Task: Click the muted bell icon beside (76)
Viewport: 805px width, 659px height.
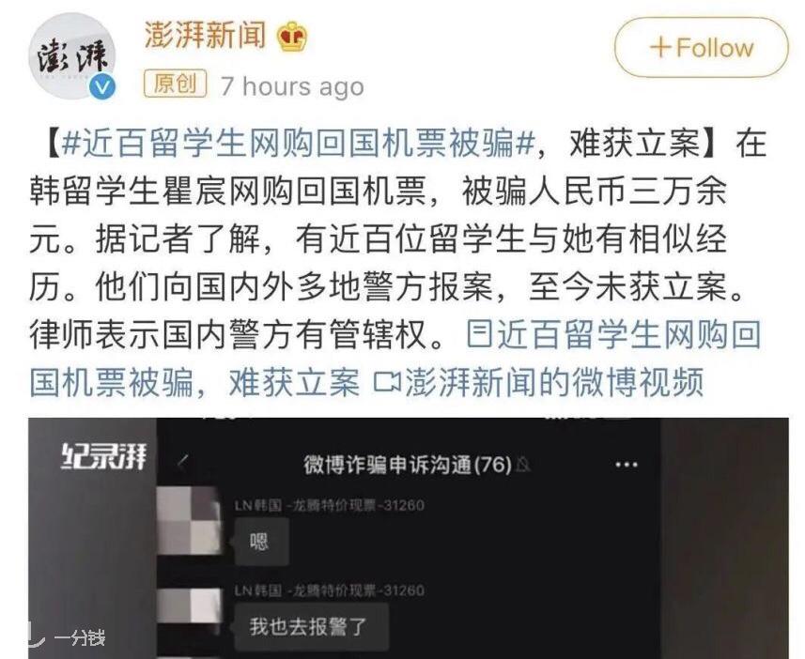Action: pos(523,465)
